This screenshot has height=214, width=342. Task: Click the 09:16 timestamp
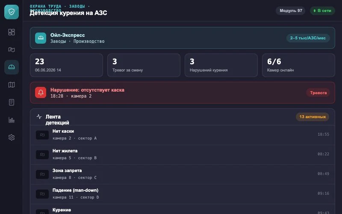click(323, 193)
